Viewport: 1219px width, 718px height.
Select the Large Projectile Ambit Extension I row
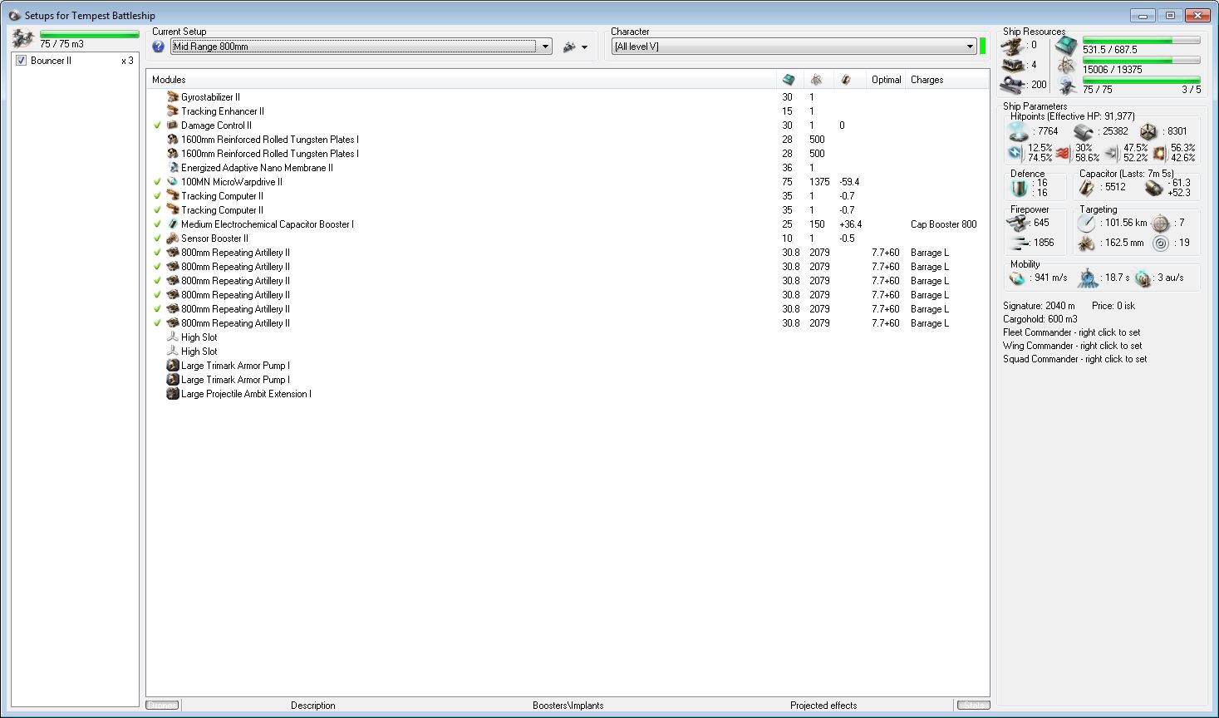pyautogui.click(x=568, y=394)
